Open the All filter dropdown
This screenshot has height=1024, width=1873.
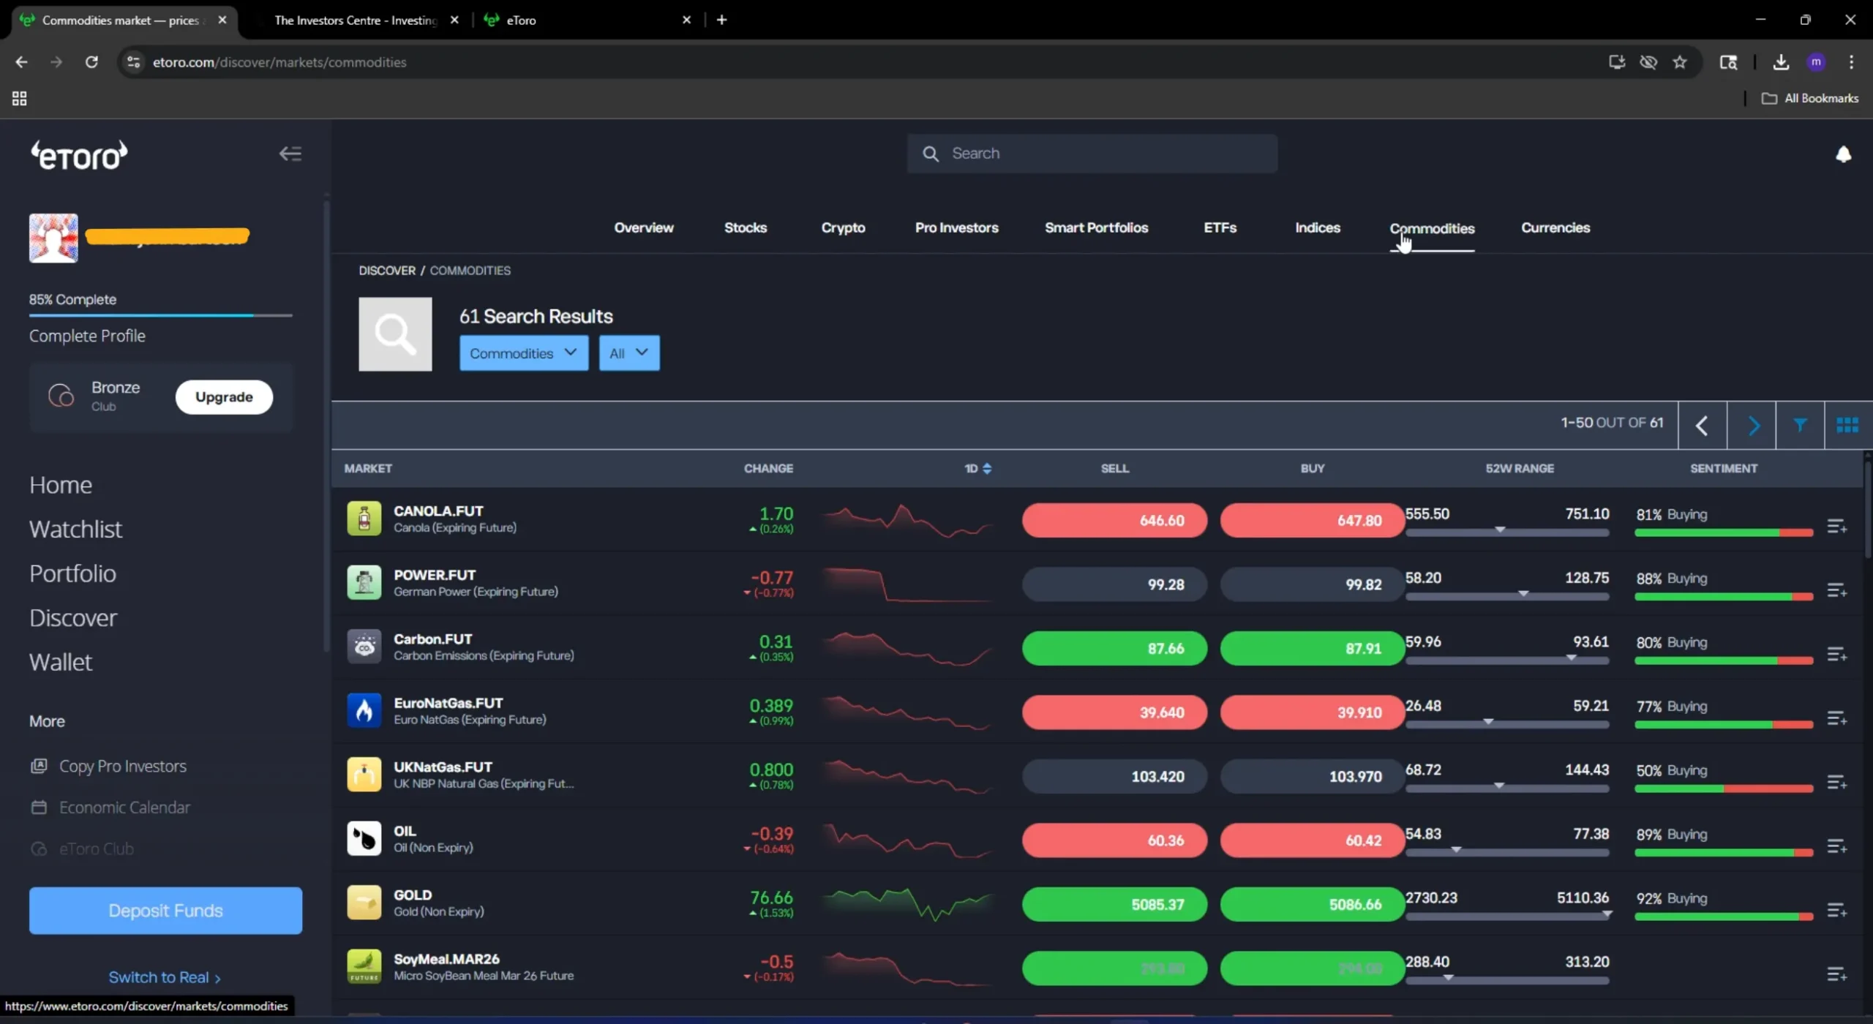[x=629, y=353]
